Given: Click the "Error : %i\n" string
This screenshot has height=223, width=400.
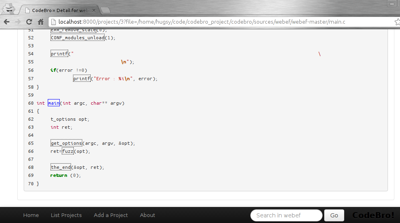Looking at the screenshot, I should [x=113, y=79].
